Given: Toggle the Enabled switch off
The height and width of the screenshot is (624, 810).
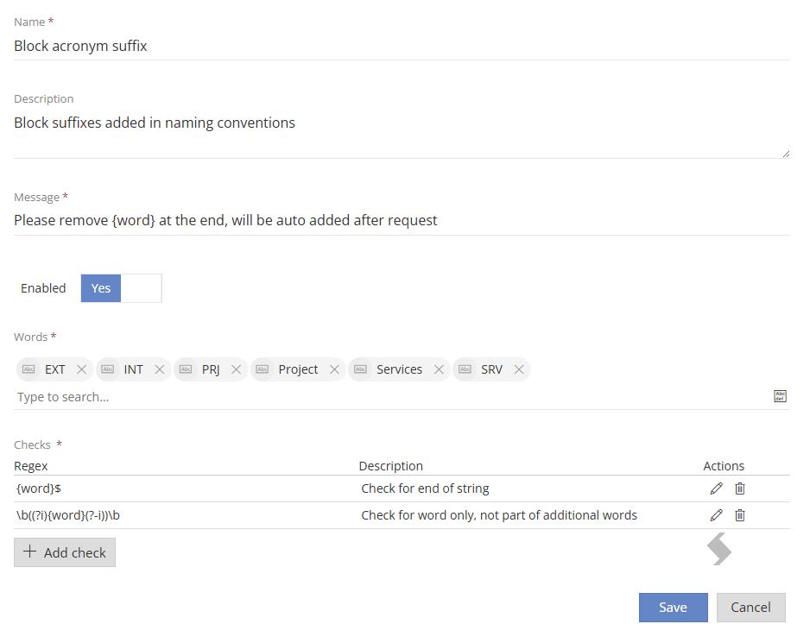Looking at the screenshot, I should tap(122, 288).
